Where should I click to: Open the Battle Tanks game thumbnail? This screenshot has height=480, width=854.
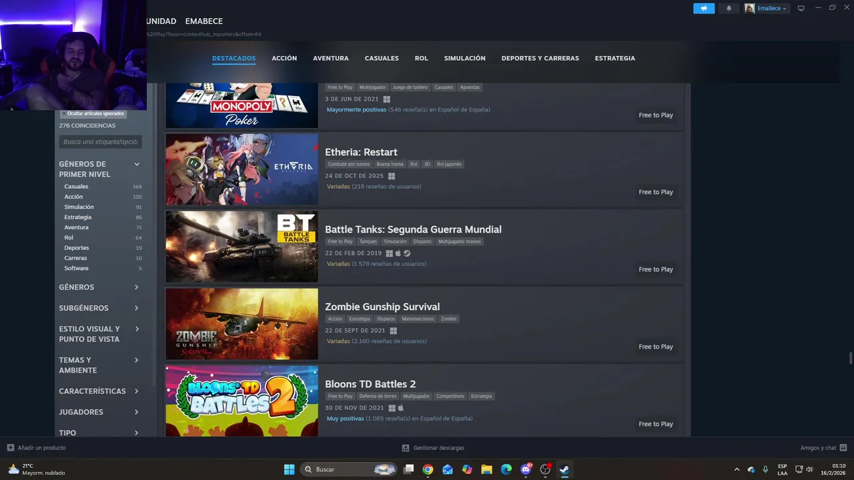242,247
